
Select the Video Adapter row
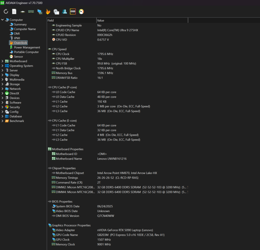tap(118, 230)
